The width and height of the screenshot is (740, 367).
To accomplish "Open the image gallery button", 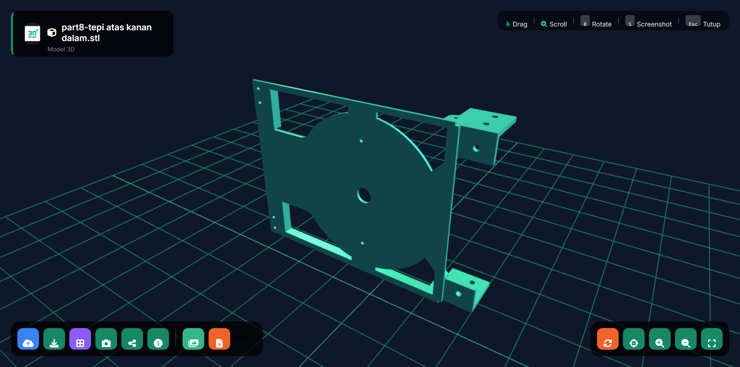I will 193,339.
